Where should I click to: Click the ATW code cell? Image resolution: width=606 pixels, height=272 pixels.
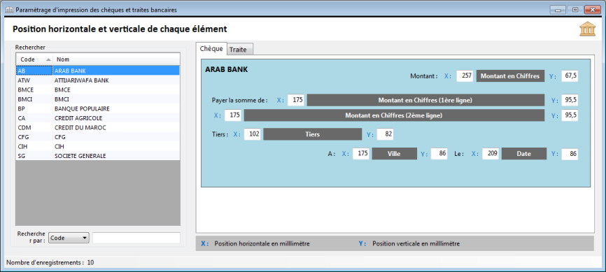[34, 80]
